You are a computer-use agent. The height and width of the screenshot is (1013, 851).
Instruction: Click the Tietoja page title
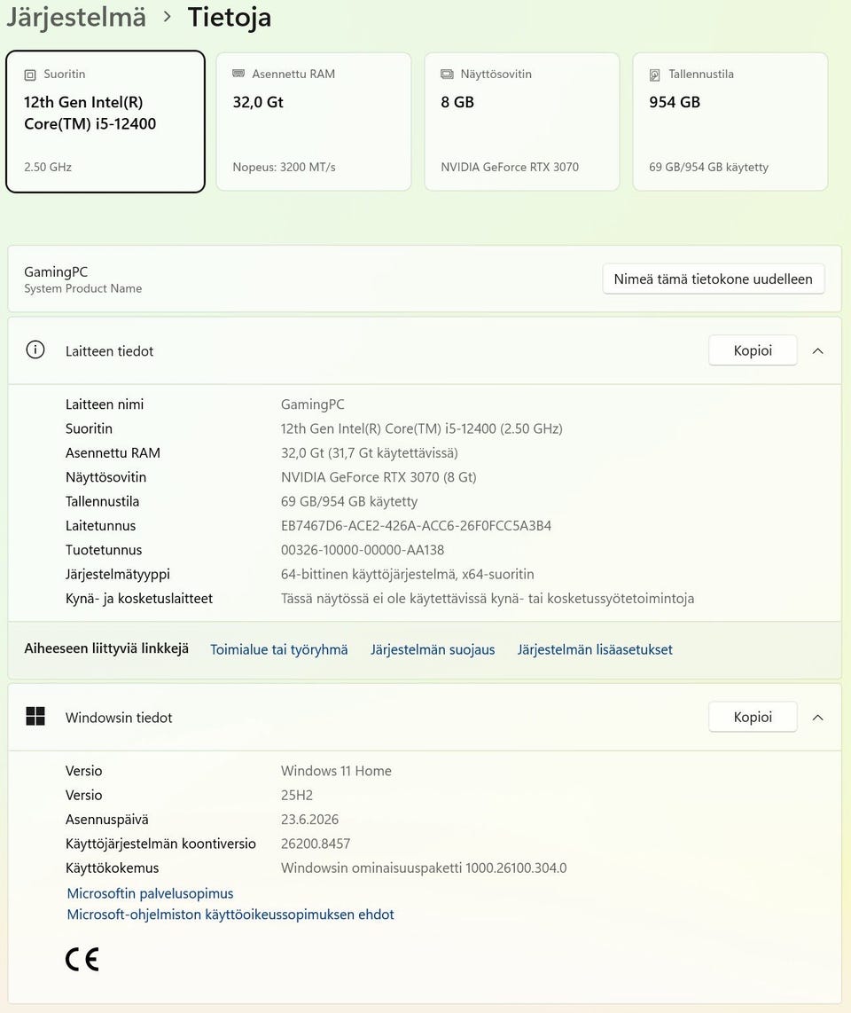pyautogui.click(x=230, y=18)
